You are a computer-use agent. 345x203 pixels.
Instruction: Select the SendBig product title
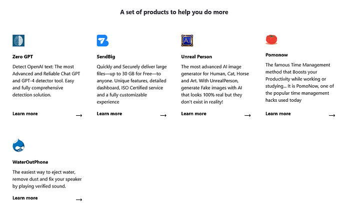click(106, 57)
